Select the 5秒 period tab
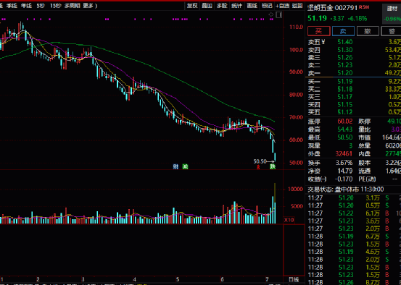The height and width of the screenshot is (285, 401). pos(41,6)
